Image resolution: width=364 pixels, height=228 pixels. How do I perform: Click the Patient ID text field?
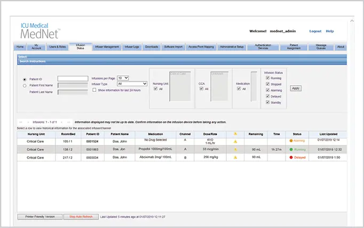(73, 79)
